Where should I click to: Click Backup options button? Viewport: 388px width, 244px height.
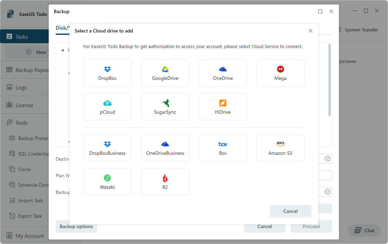(76, 226)
